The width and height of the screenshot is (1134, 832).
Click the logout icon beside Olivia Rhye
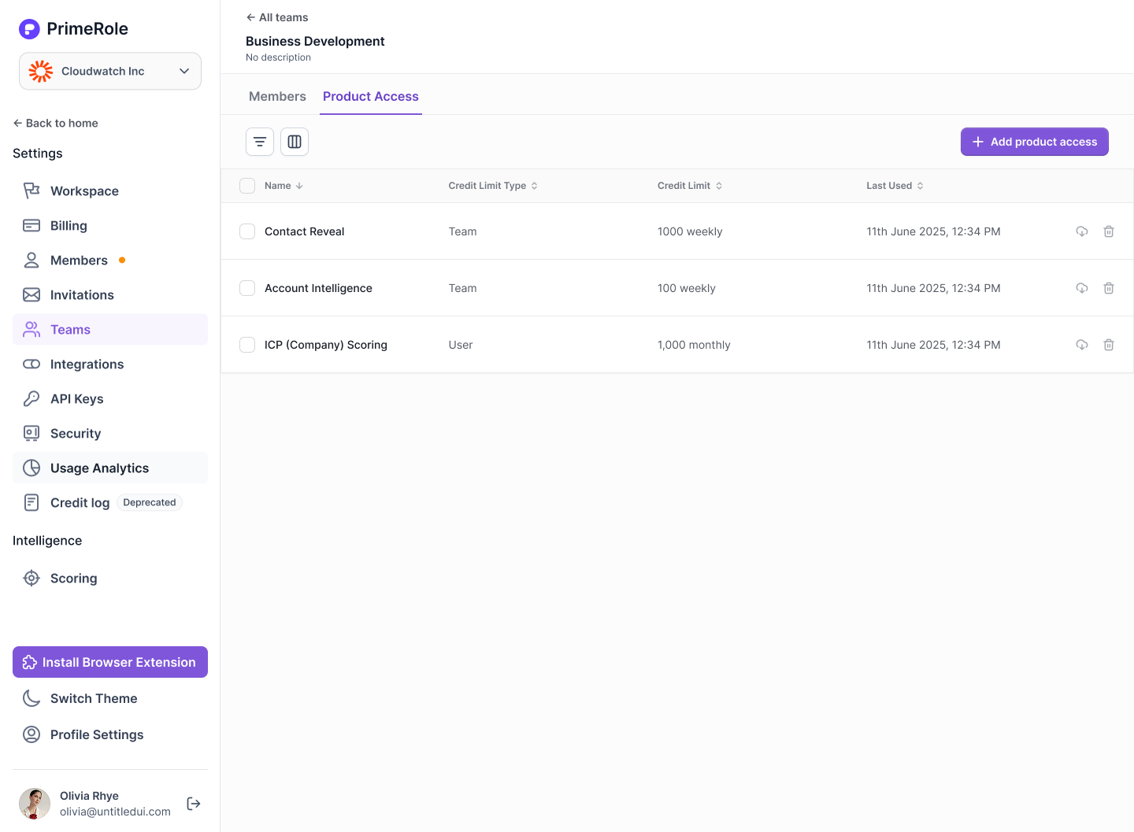(x=194, y=804)
